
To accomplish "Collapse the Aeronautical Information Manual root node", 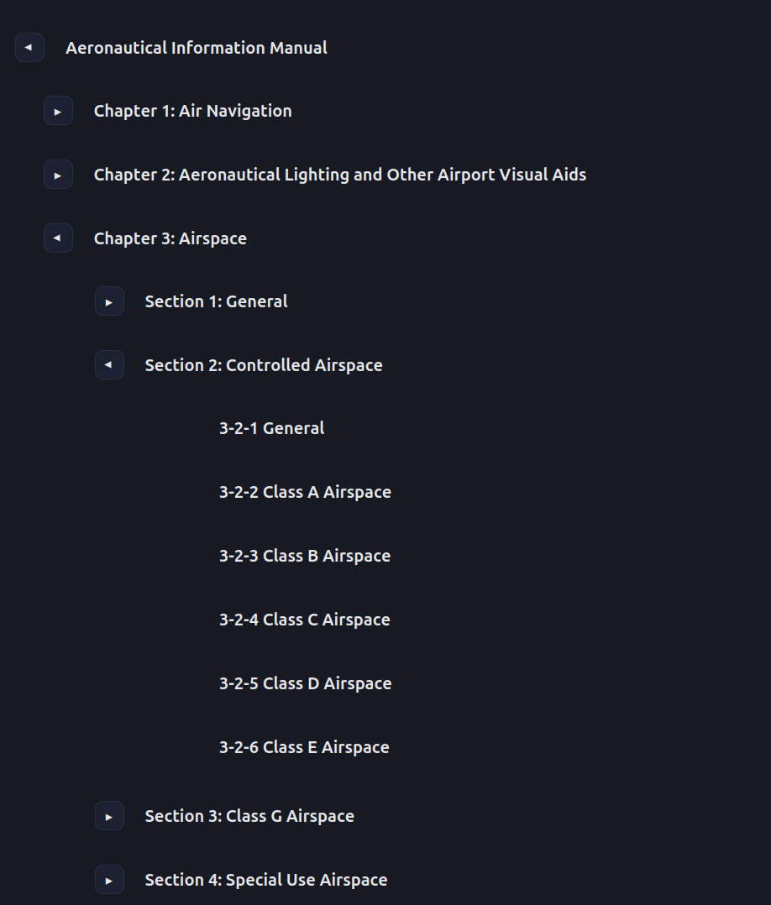I will point(29,48).
